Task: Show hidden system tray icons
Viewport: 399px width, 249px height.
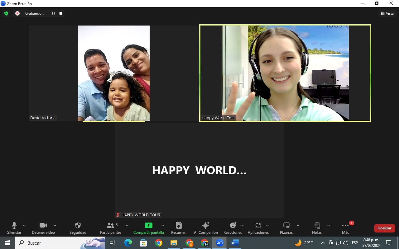Action: click(323, 243)
